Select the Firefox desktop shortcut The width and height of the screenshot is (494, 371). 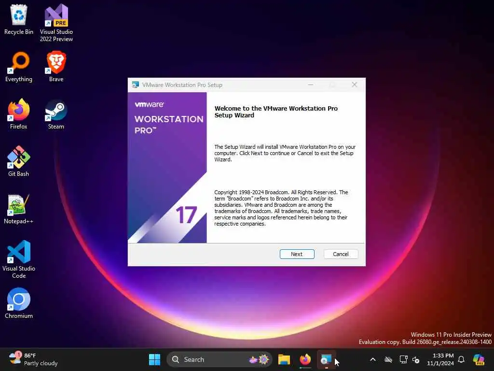(19, 114)
